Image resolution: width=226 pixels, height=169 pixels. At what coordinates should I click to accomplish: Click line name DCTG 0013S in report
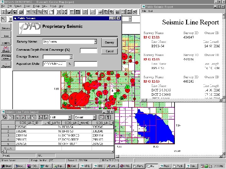[x=161, y=90]
